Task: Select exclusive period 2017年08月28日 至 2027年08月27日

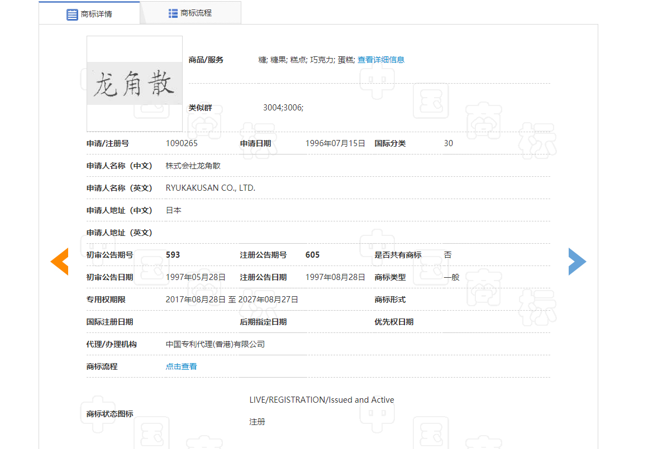Action: (232, 299)
